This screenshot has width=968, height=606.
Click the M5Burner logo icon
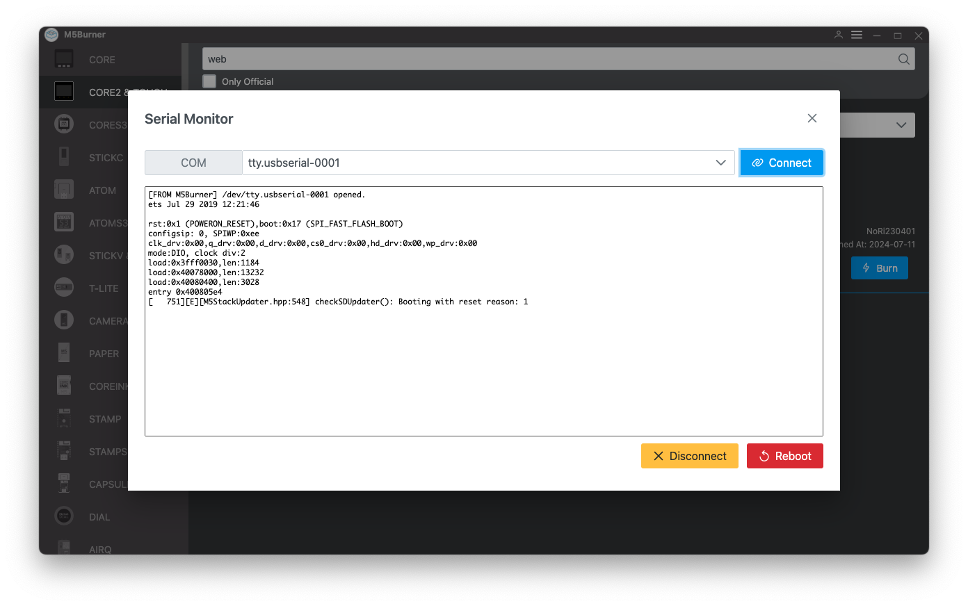[51, 35]
